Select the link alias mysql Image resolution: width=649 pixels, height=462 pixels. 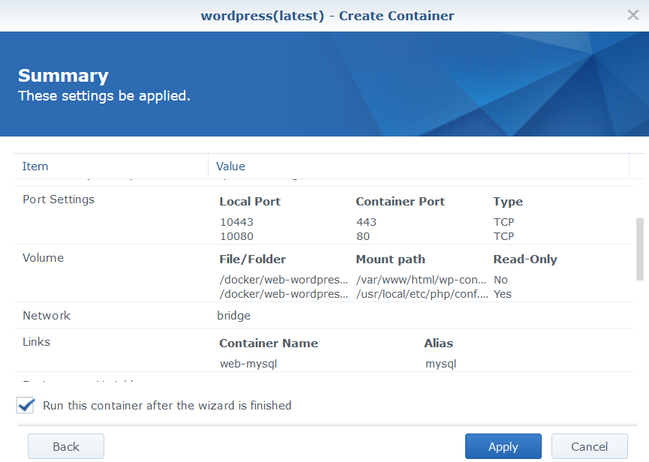point(441,364)
